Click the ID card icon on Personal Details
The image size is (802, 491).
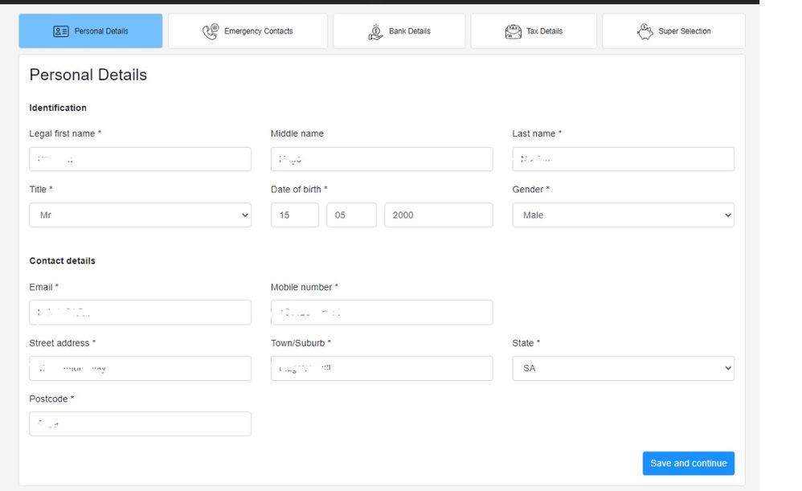(x=61, y=31)
